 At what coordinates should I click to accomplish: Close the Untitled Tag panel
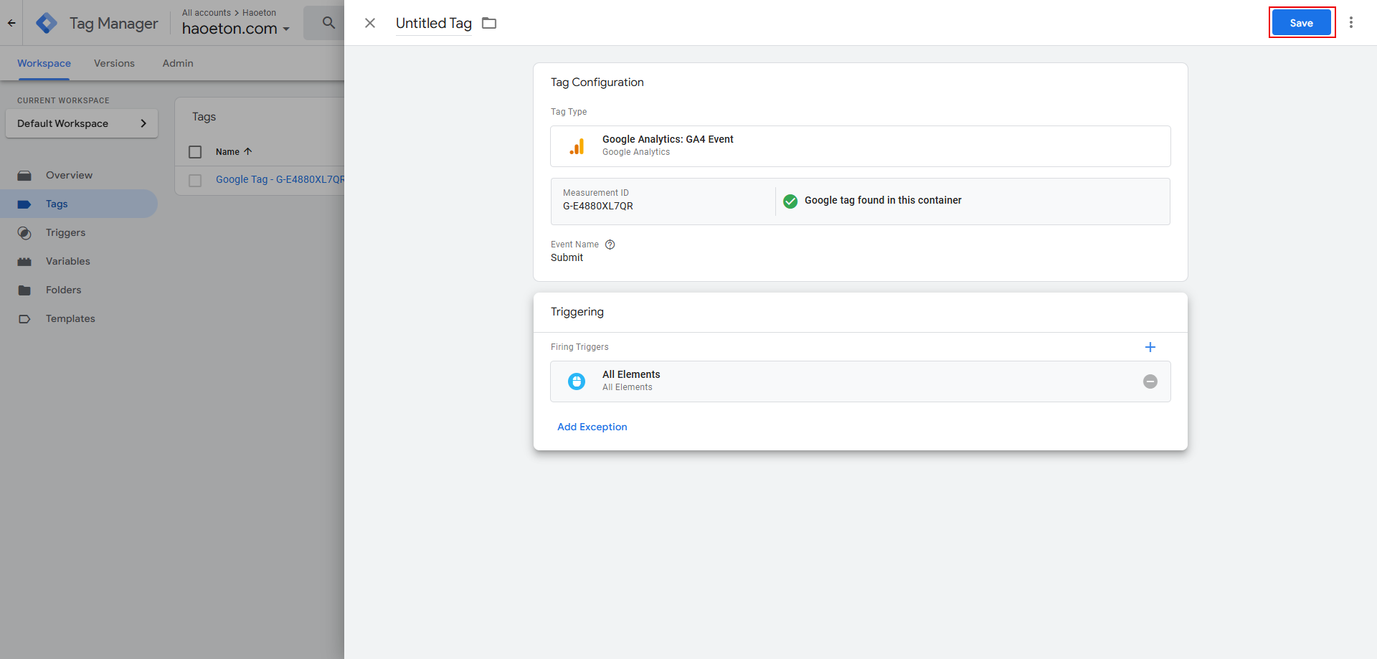[x=370, y=23]
